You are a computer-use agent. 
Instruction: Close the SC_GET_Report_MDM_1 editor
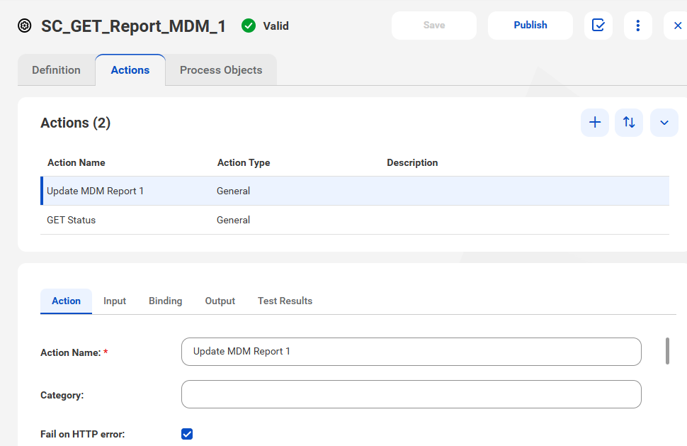point(677,26)
